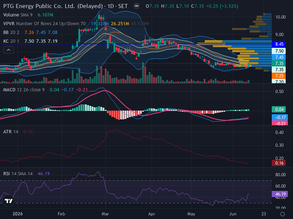Collapse the indicator legend with chevron button
The height and width of the screenshot is (219, 293).
tap(8, 50)
